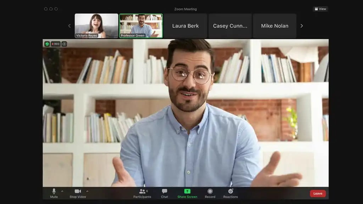Click the green Share Screen icon
Screen dimensions: 363x204
click(187, 191)
